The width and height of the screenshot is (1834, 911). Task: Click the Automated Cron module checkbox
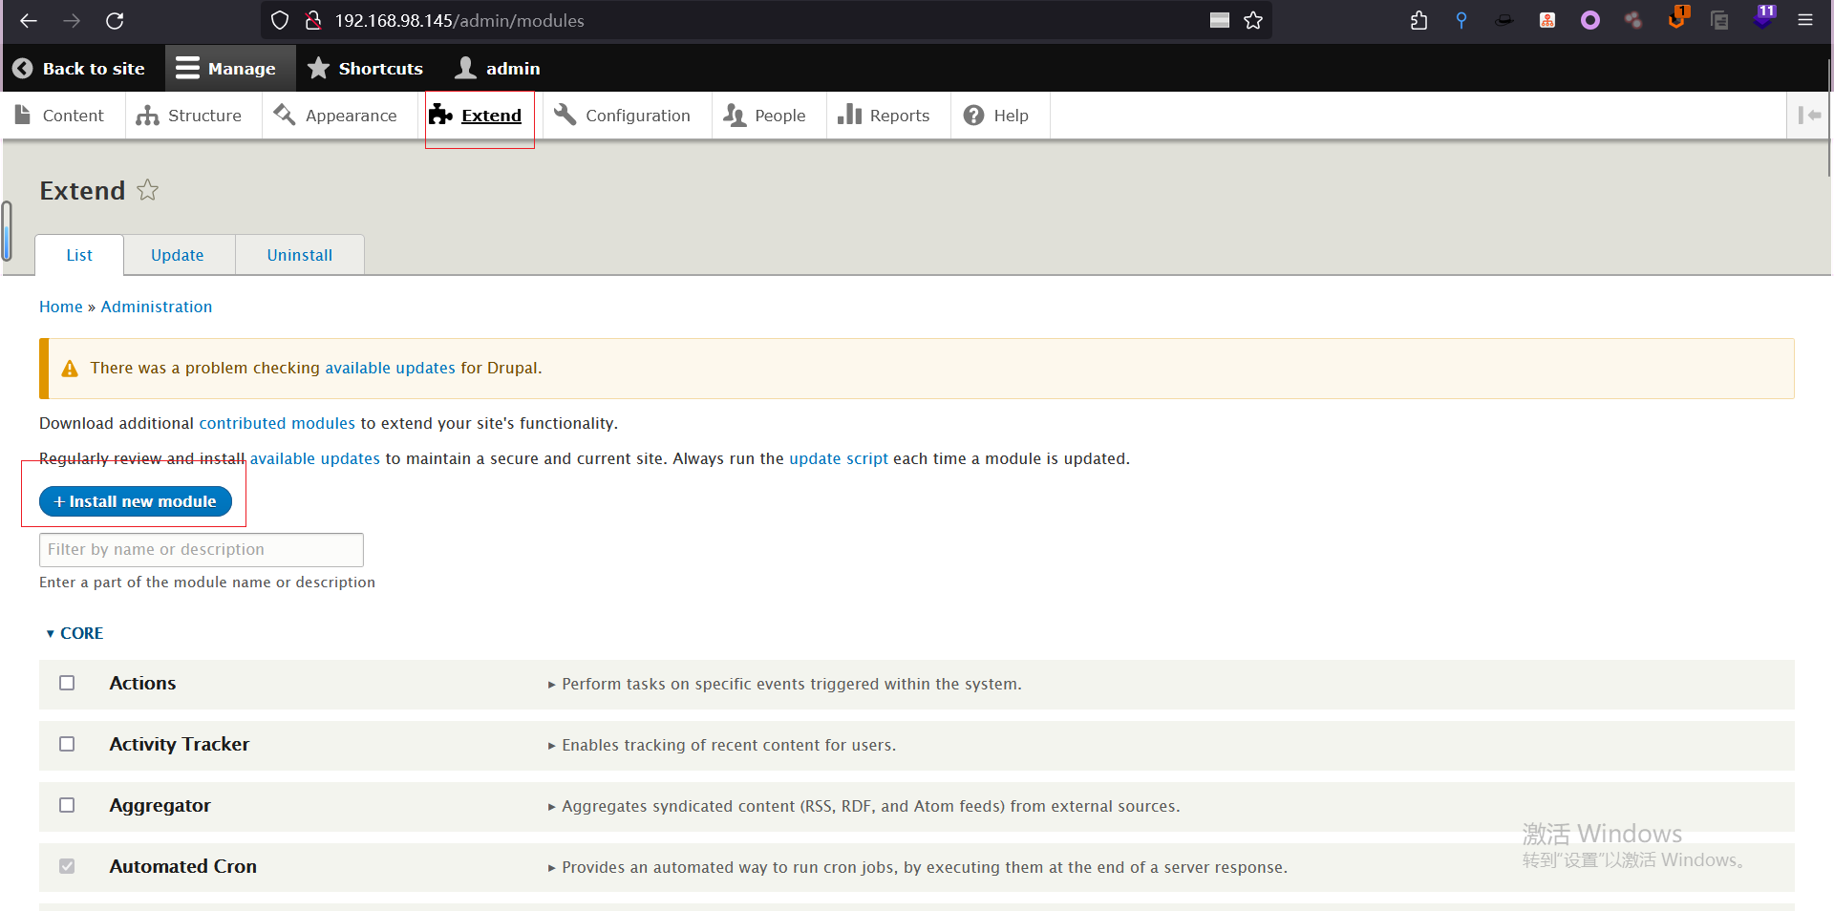tap(67, 866)
